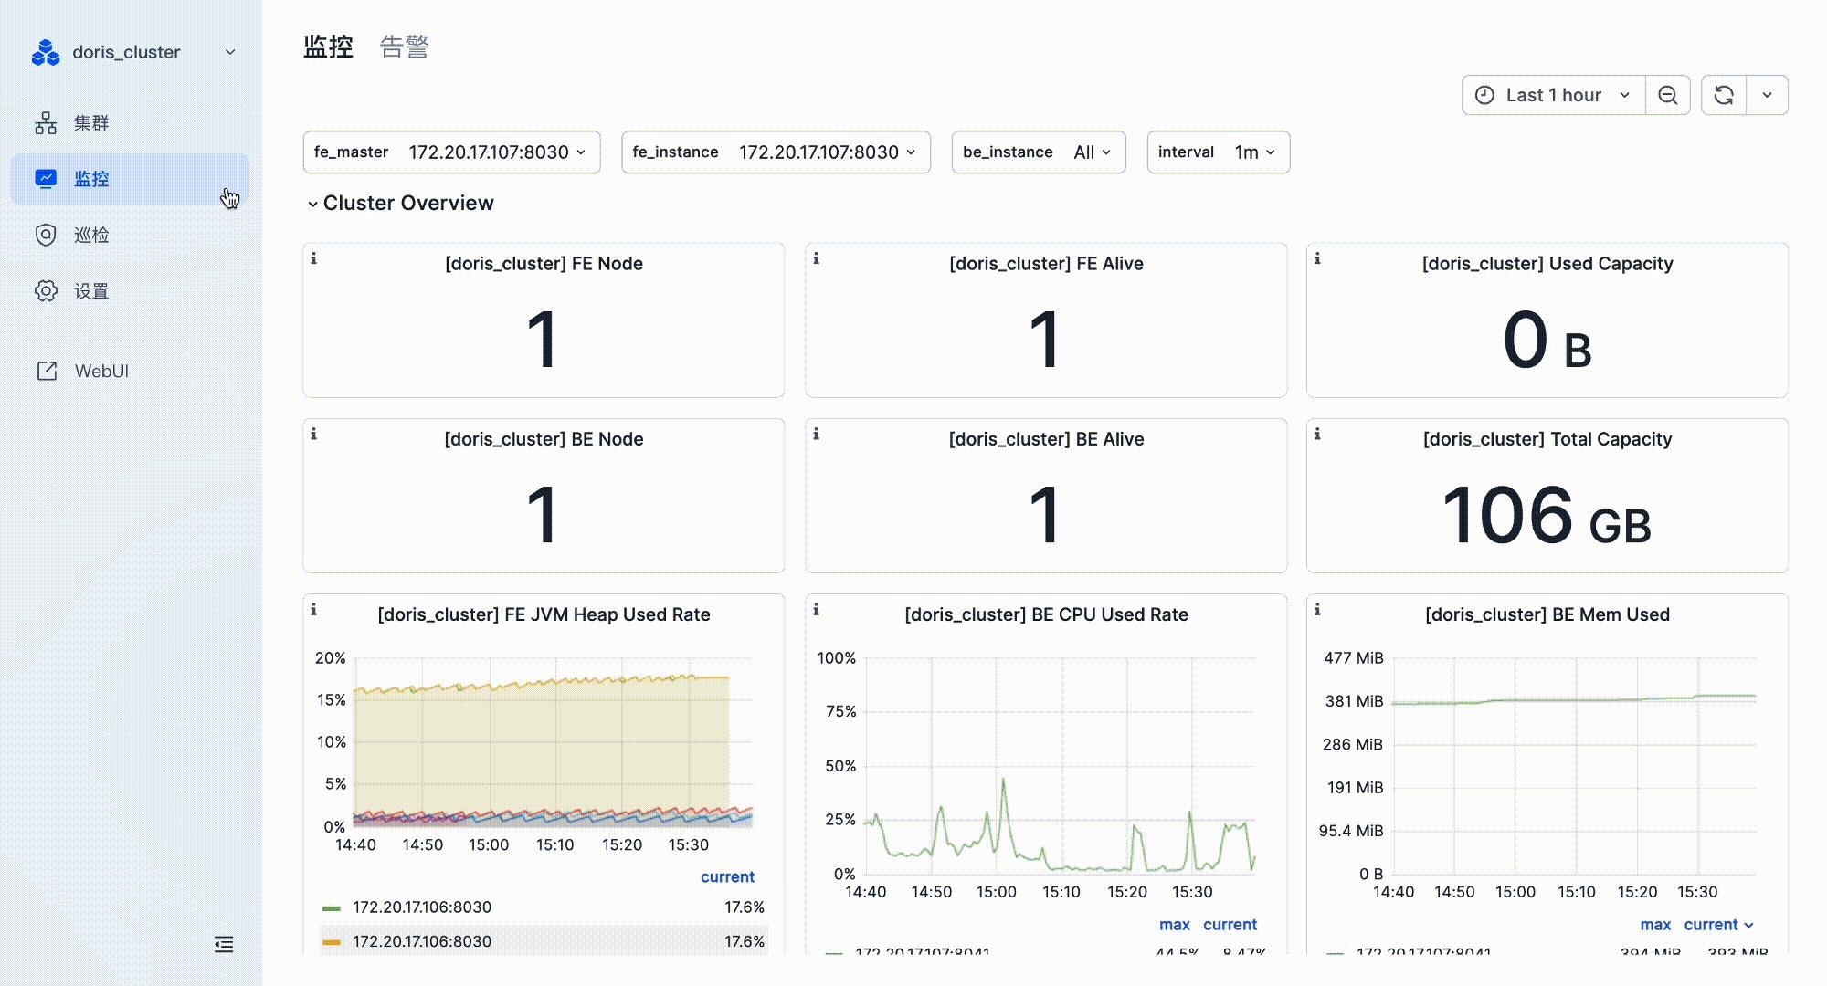Click the info icon on BE Alive panel

816,434
